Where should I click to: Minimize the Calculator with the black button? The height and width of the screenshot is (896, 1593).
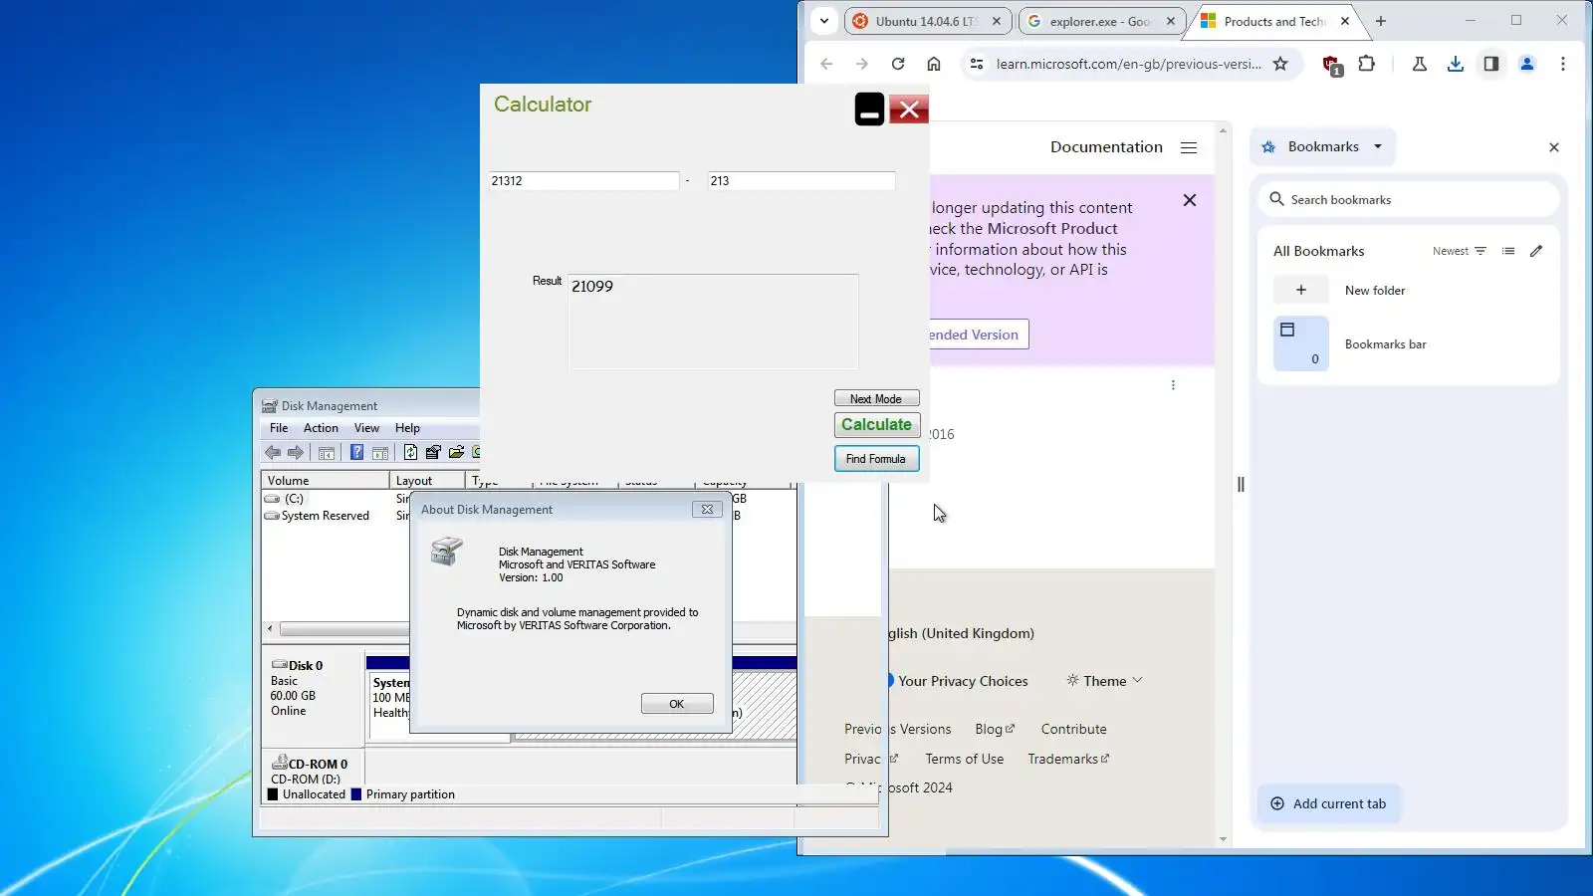coord(869,109)
